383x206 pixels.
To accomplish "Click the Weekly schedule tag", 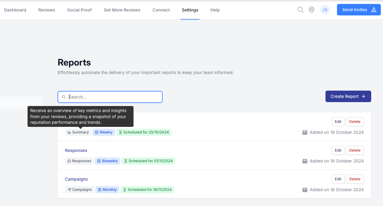I will tap(104, 132).
